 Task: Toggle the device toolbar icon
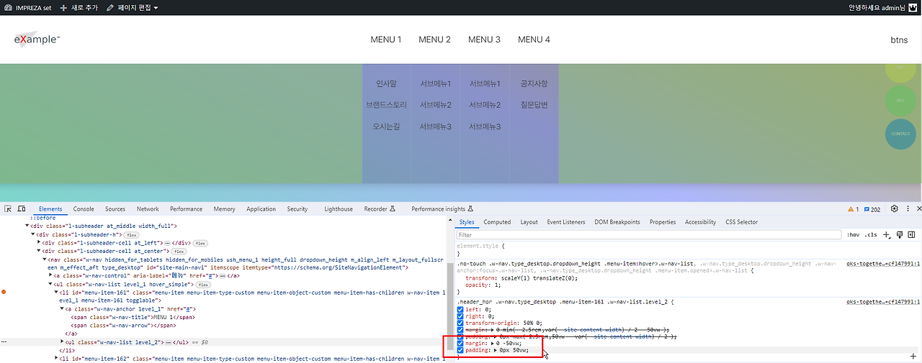tap(22, 209)
